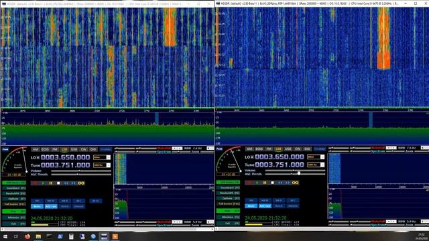The height and width of the screenshot is (241, 429).
Task: Select CW mode in right window
Action: (x=298, y=149)
